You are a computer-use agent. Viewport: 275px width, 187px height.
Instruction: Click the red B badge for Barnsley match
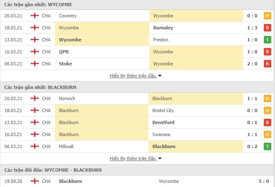(x=268, y=28)
